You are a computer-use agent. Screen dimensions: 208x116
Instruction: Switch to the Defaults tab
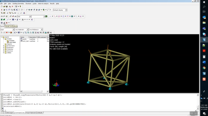[x=40, y=113]
